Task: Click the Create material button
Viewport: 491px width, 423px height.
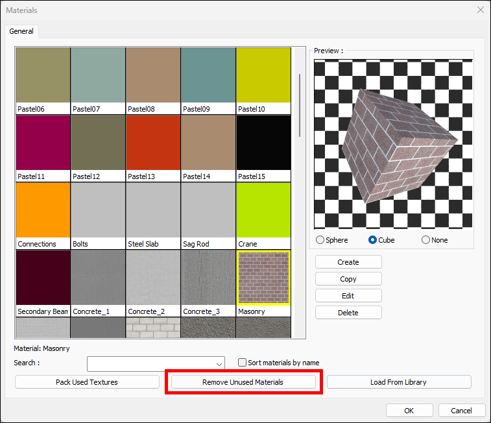Action: 348,262
